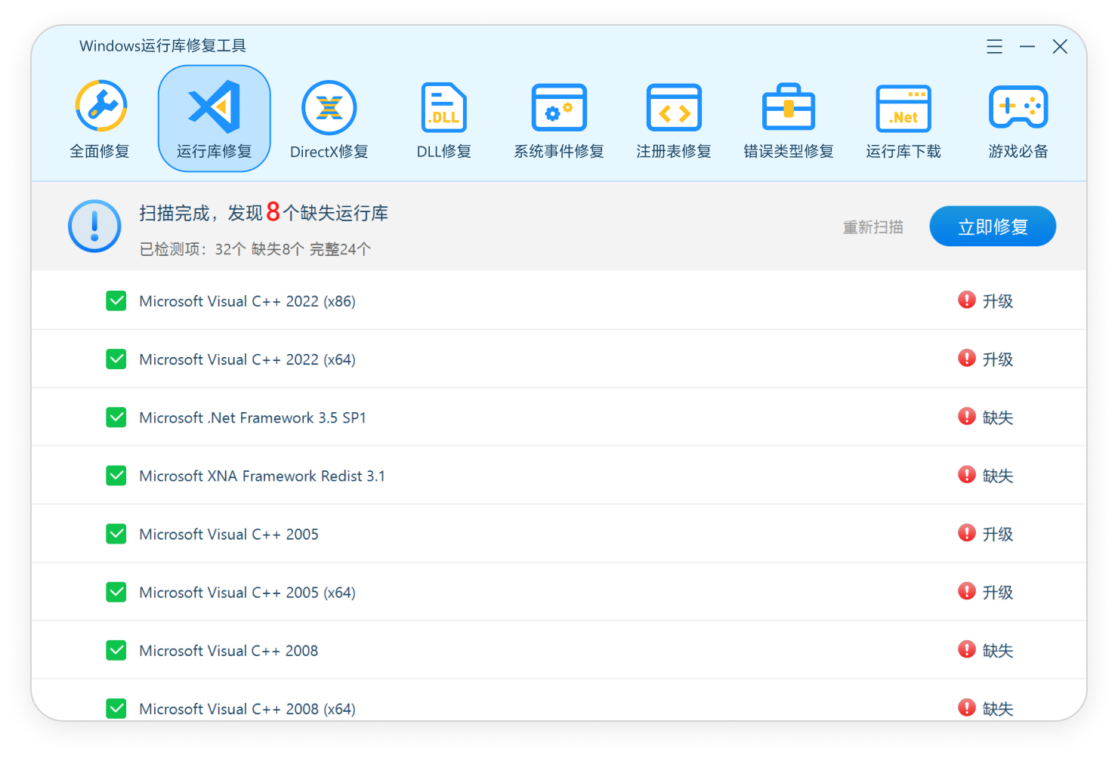The image size is (1118, 758).
Task: Open the DLL修复 file icon
Action: (443, 108)
